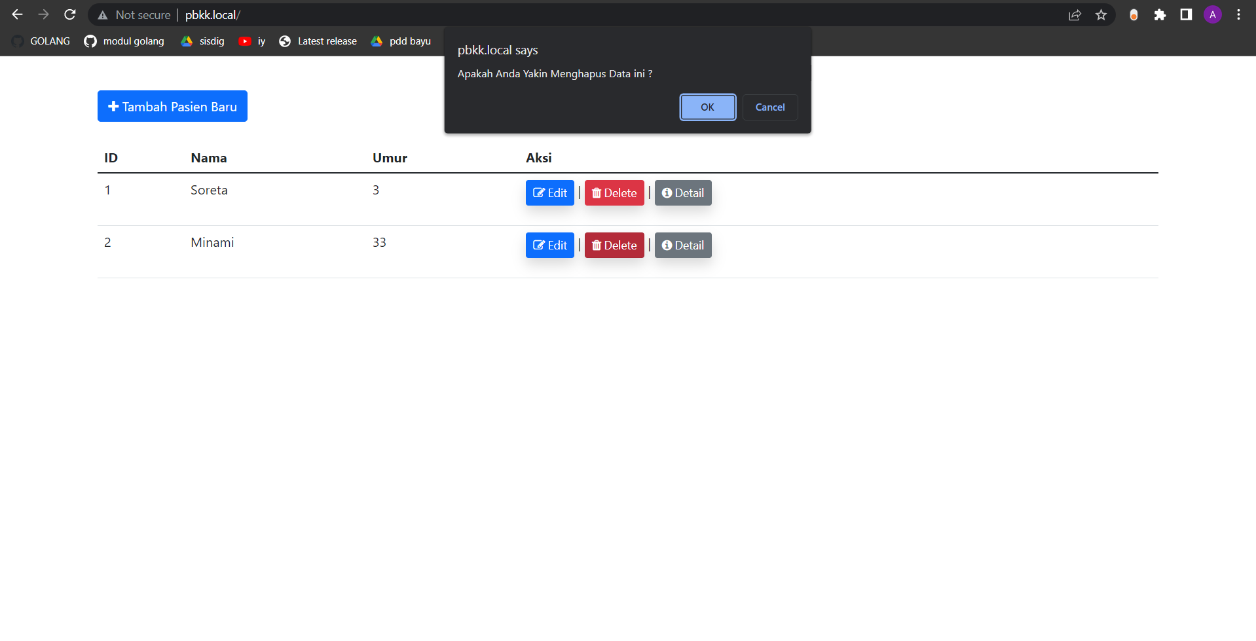Confirm deletion by clicking OK
Viewport: 1256px width, 641px height.
click(x=707, y=107)
